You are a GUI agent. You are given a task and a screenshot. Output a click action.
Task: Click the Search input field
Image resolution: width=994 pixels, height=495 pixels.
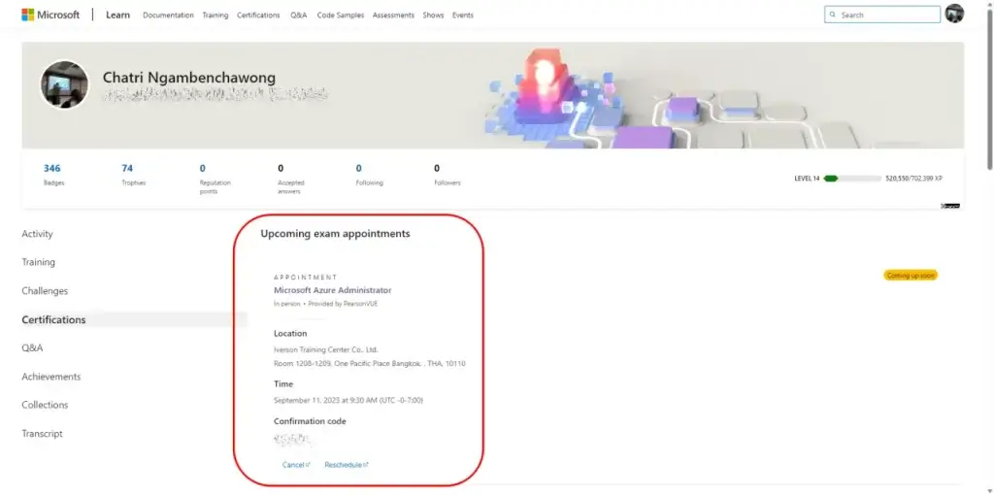coord(882,15)
